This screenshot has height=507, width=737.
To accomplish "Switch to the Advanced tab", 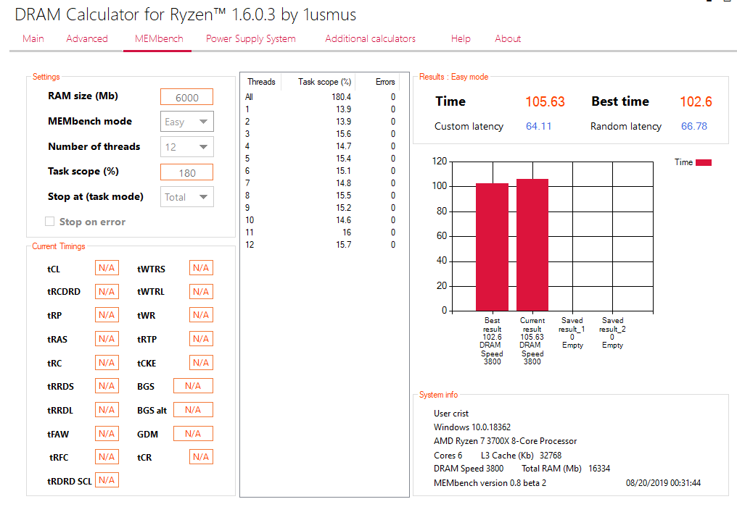I will (87, 38).
